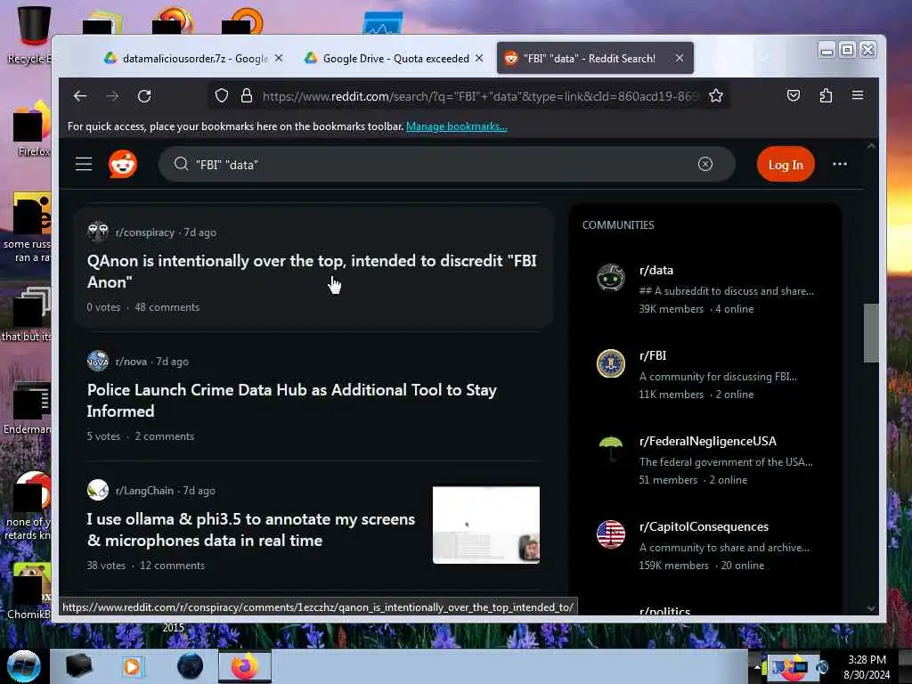Close the Google Drive Quota exceeded tab
Viewport: 912px width, 684px height.
(478, 58)
